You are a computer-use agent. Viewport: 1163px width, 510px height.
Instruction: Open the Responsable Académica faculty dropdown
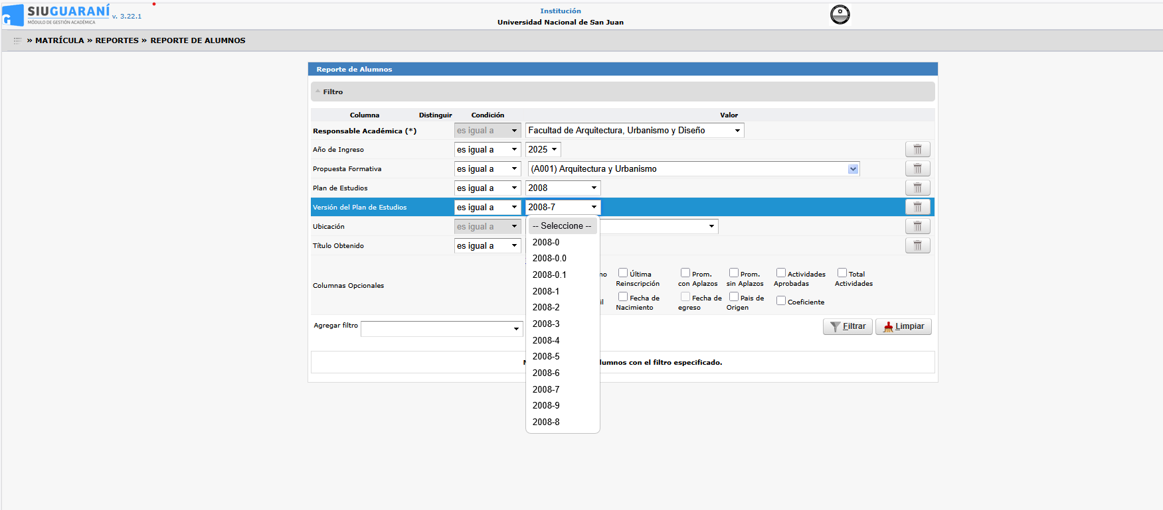point(634,131)
